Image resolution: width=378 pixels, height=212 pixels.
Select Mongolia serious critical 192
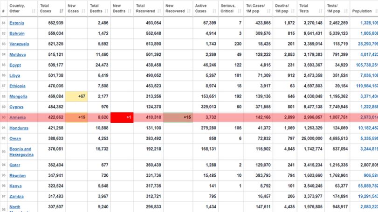238,96
